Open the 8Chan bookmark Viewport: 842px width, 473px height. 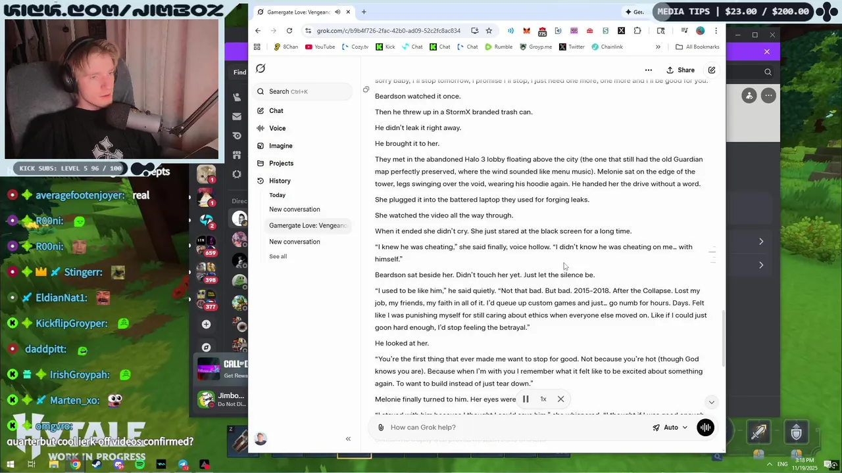pos(286,47)
